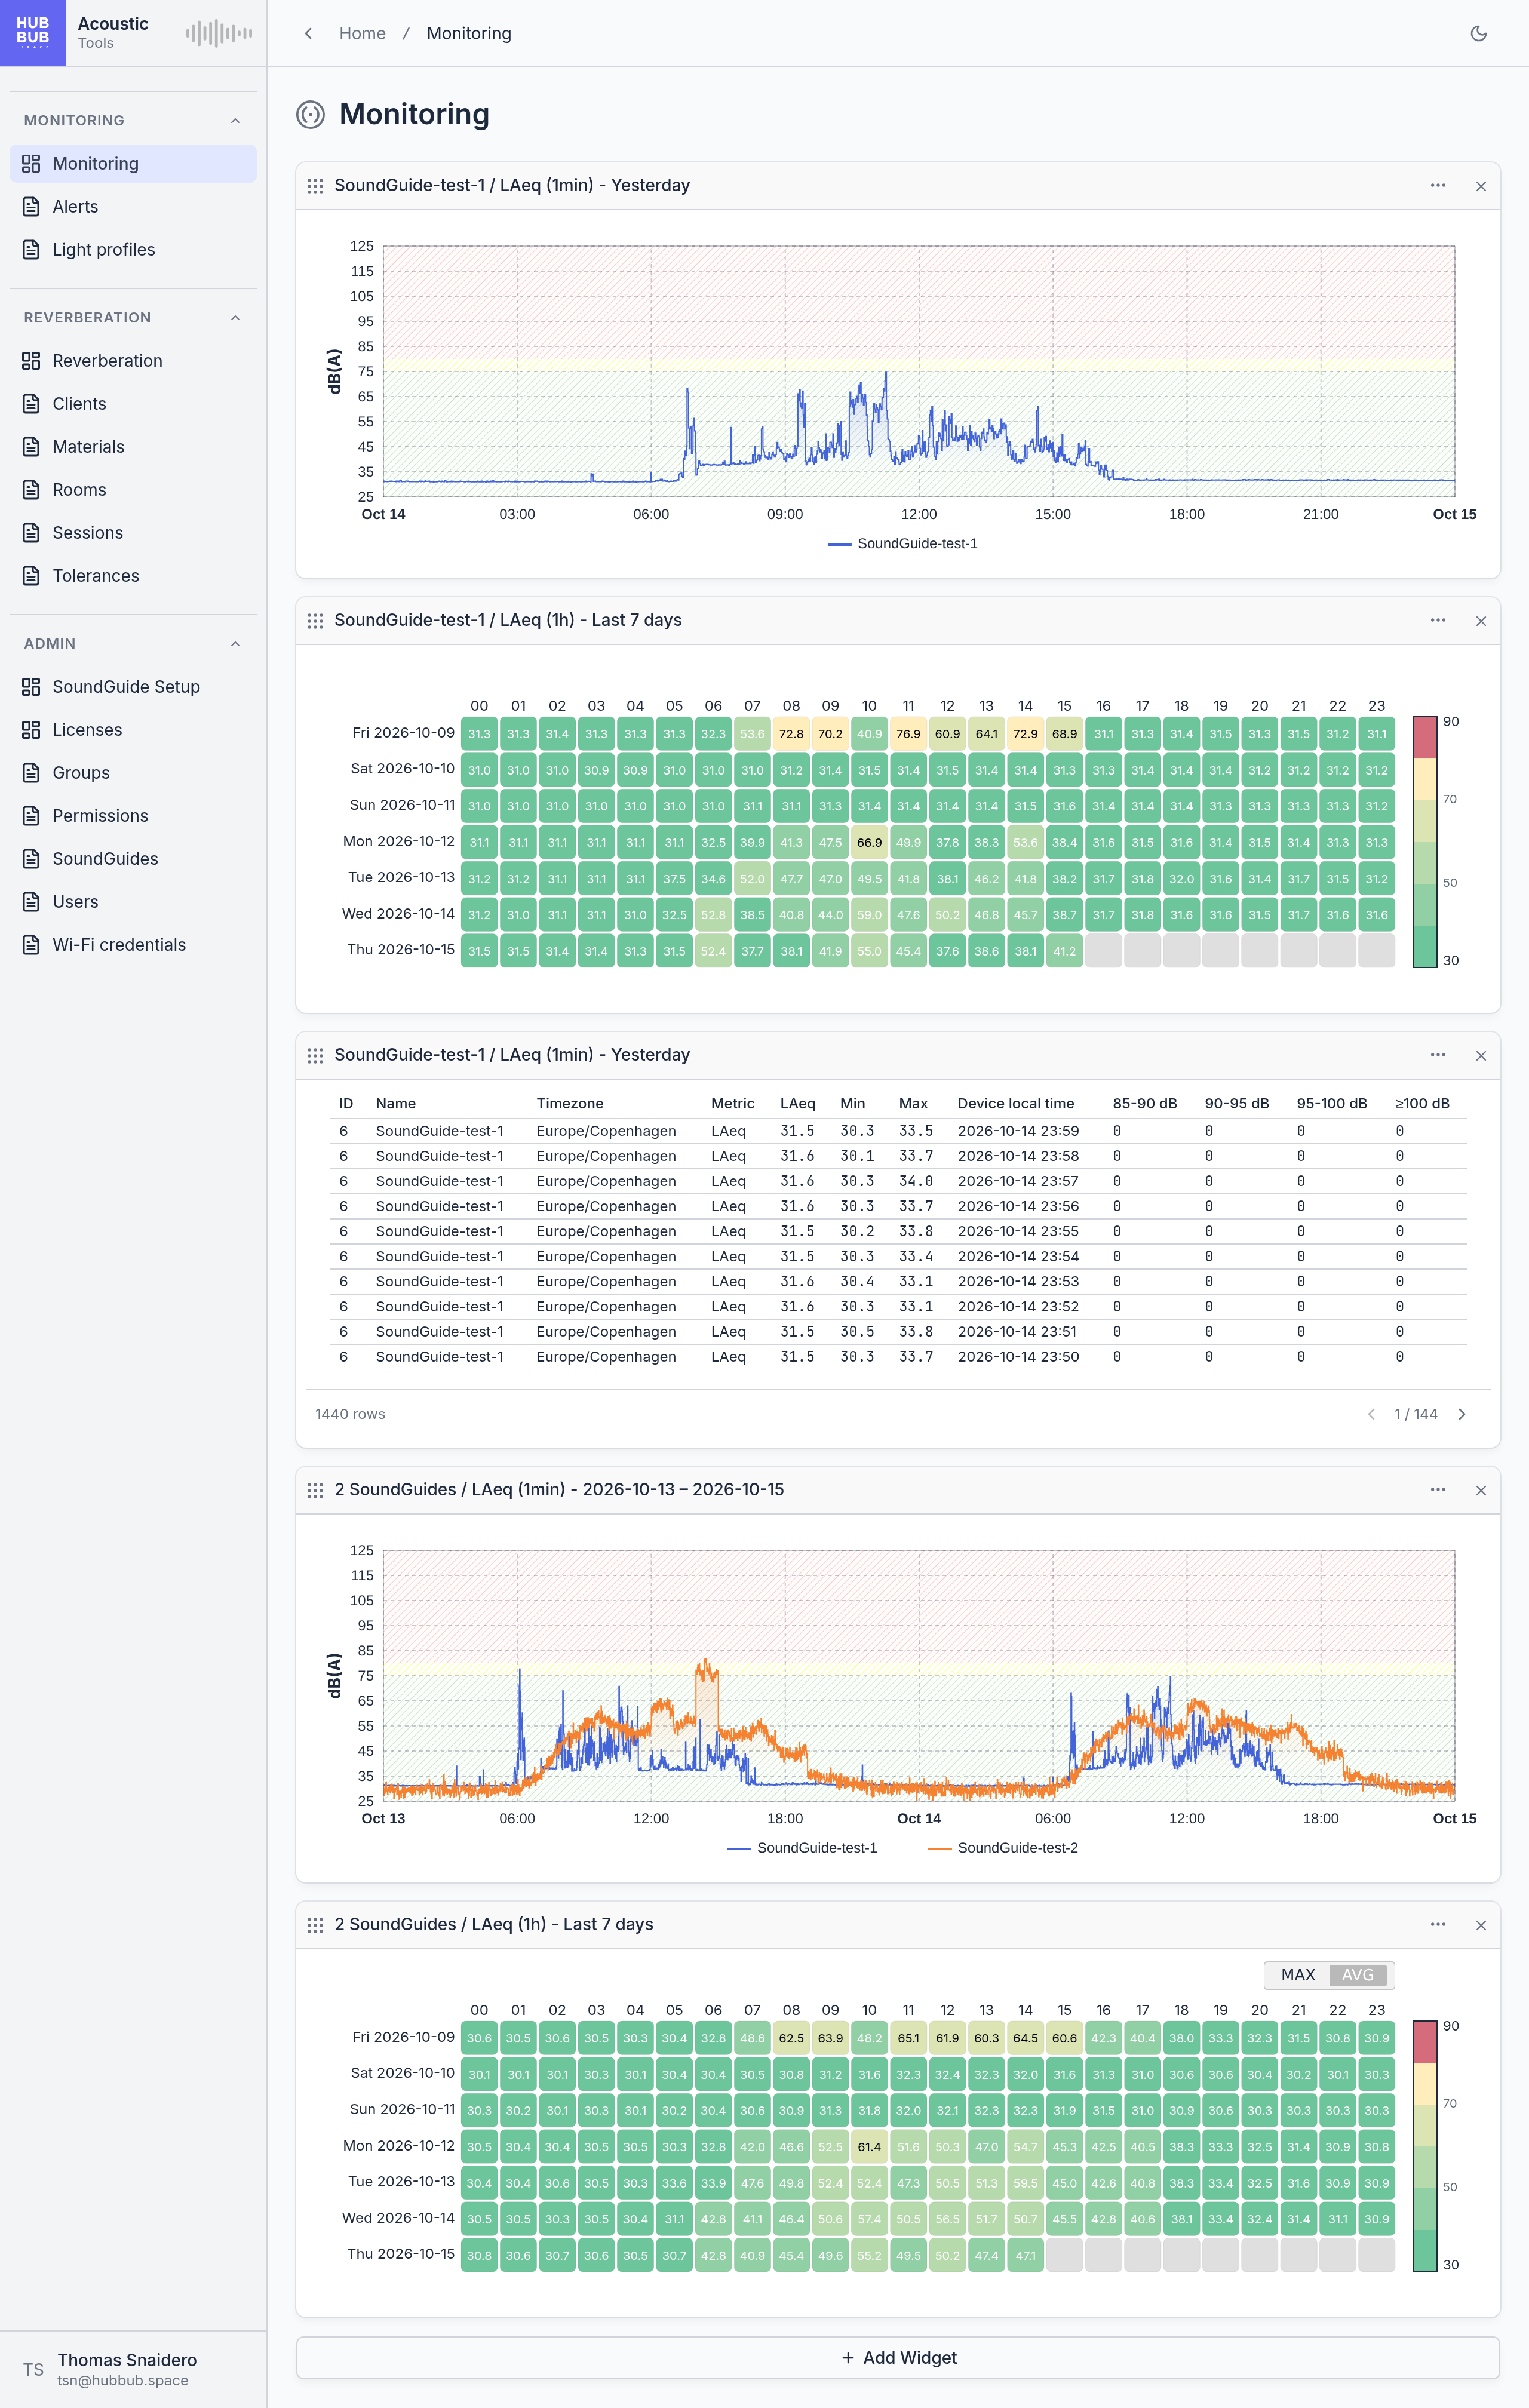Collapse the ADMIN sidebar section

pos(235,644)
